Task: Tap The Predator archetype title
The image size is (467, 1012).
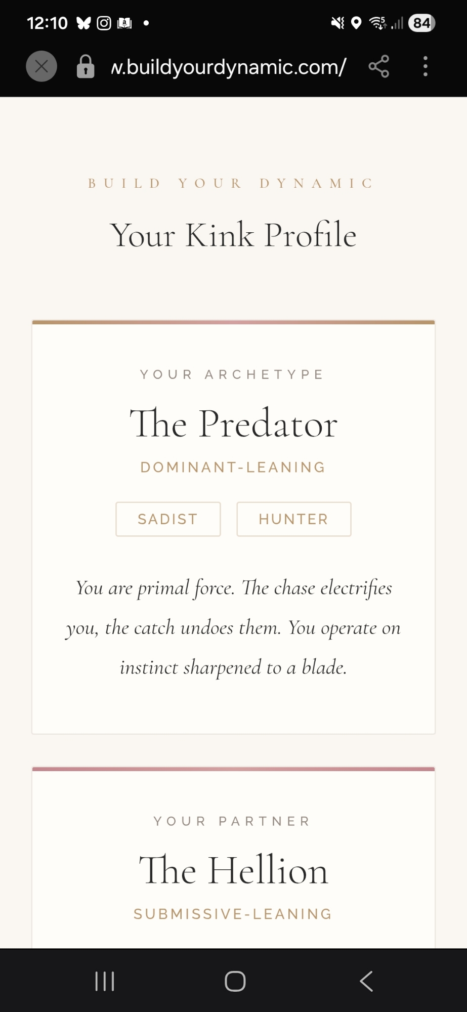Action: click(233, 424)
